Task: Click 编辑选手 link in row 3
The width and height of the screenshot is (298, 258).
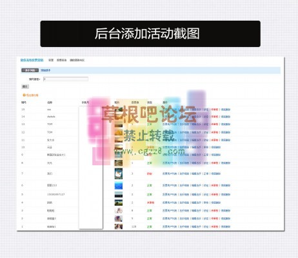Action: click(196, 211)
